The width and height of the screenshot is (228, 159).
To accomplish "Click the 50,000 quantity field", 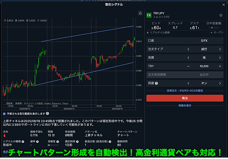I will tap(204, 66).
